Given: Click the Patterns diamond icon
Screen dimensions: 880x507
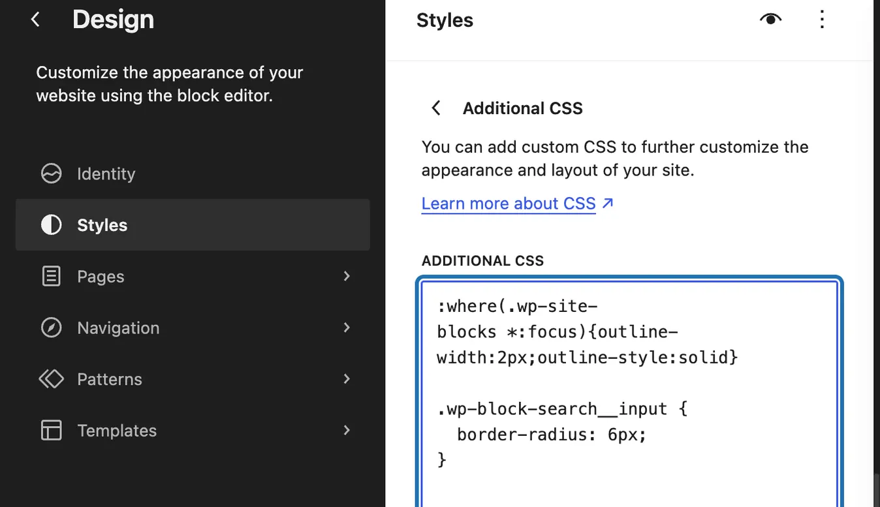Looking at the screenshot, I should pyautogui.click(x=51, y=379).
